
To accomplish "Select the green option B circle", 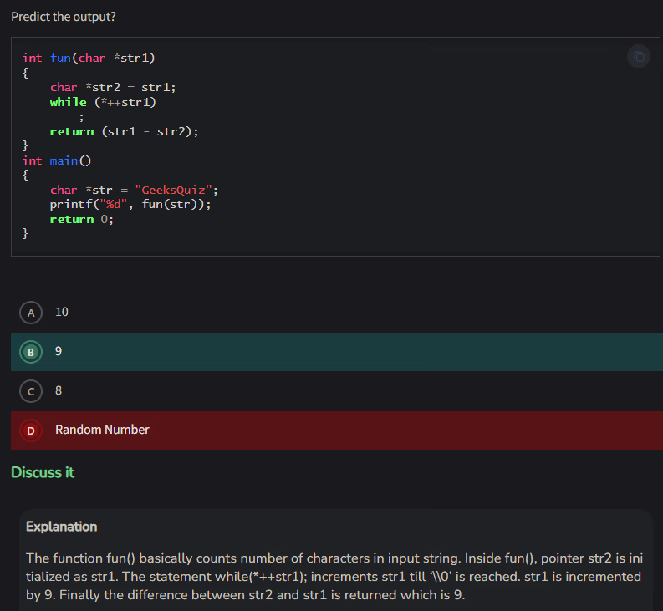I will point(31,352).
